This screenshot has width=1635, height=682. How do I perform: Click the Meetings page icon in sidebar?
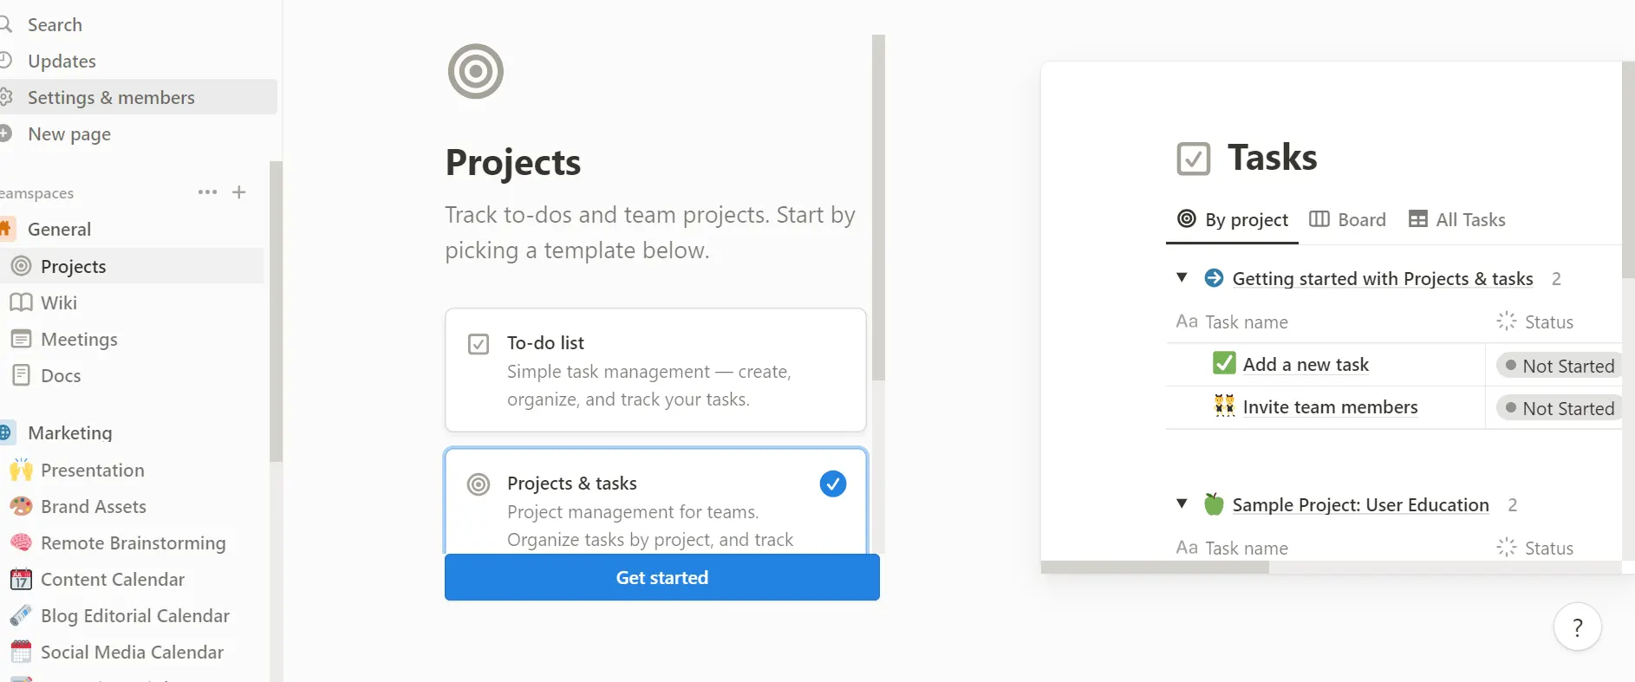point(21,339)
